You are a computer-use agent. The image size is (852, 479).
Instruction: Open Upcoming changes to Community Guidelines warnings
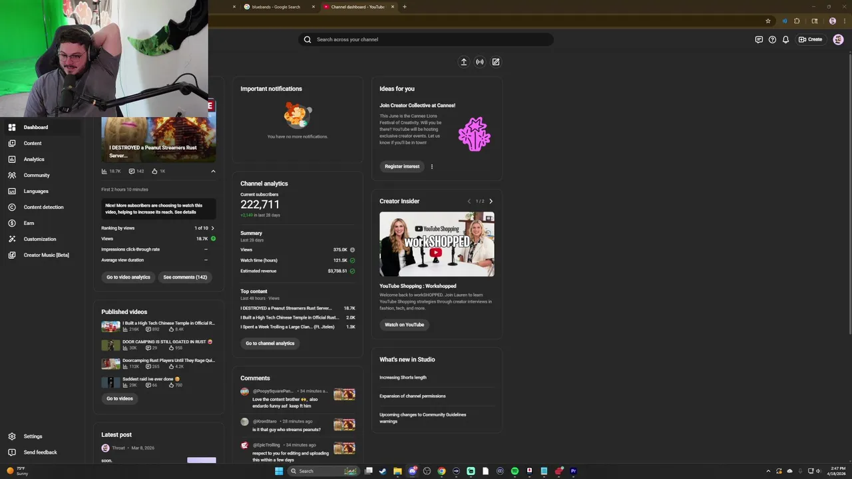coord(423,418)
